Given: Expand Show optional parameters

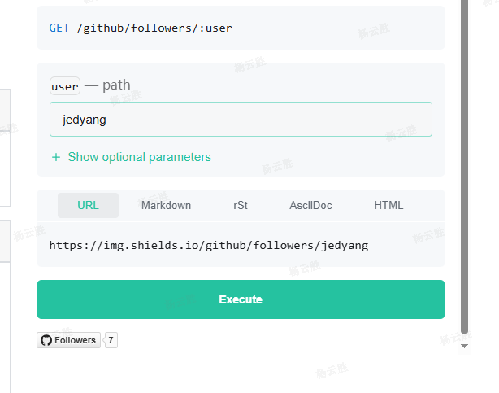Looking at the screenshot, I should 131,157.
